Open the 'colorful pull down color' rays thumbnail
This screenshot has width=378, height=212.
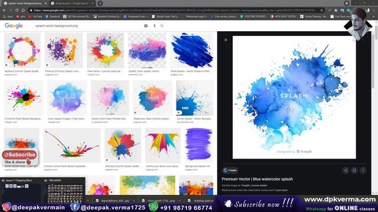coord(163,145)
